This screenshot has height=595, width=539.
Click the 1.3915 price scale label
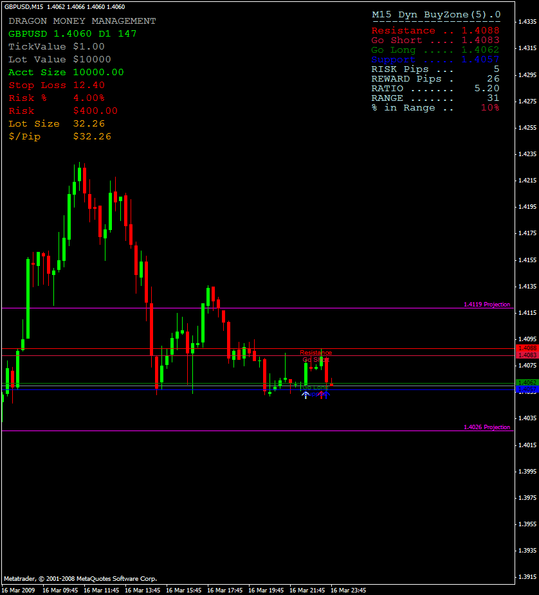pos(527,576)
